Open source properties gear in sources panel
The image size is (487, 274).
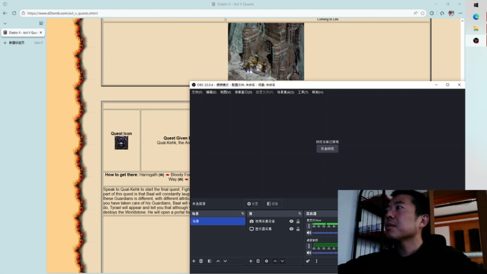click(267, 261)
